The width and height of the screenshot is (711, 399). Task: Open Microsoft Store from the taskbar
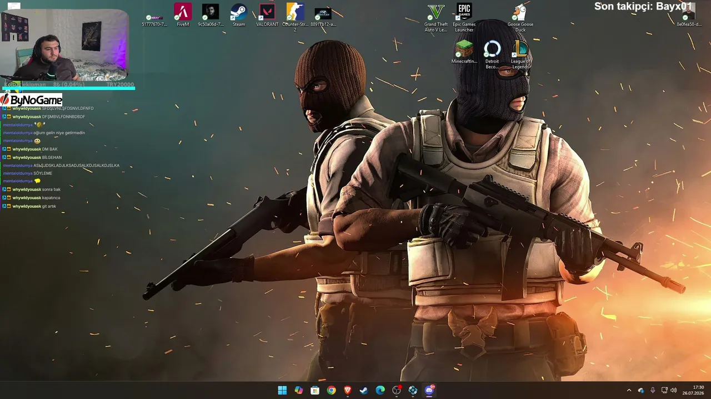coord(315,390)
